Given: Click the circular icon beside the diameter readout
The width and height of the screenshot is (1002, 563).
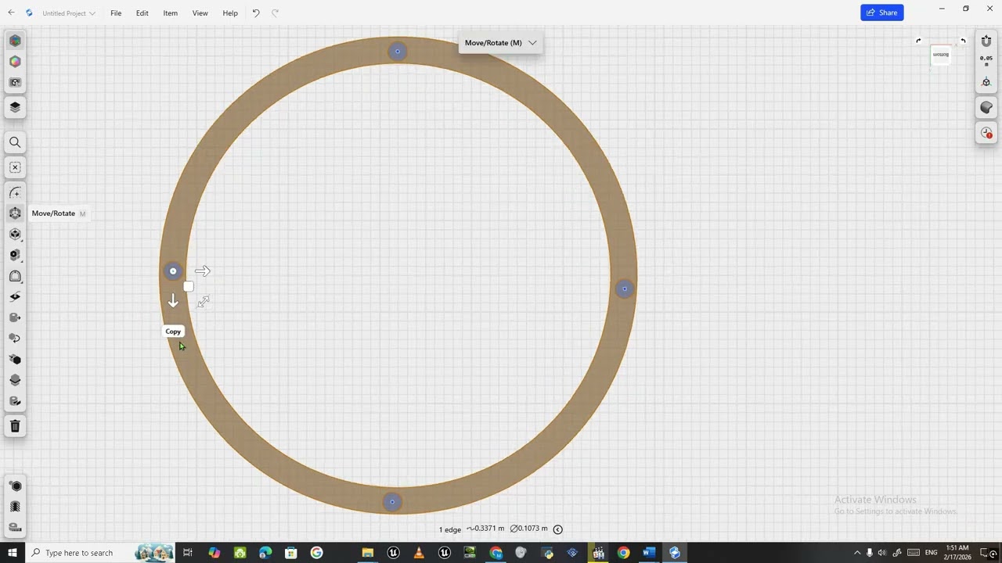Looking at the screenshot, I should (x=558, y=529).
